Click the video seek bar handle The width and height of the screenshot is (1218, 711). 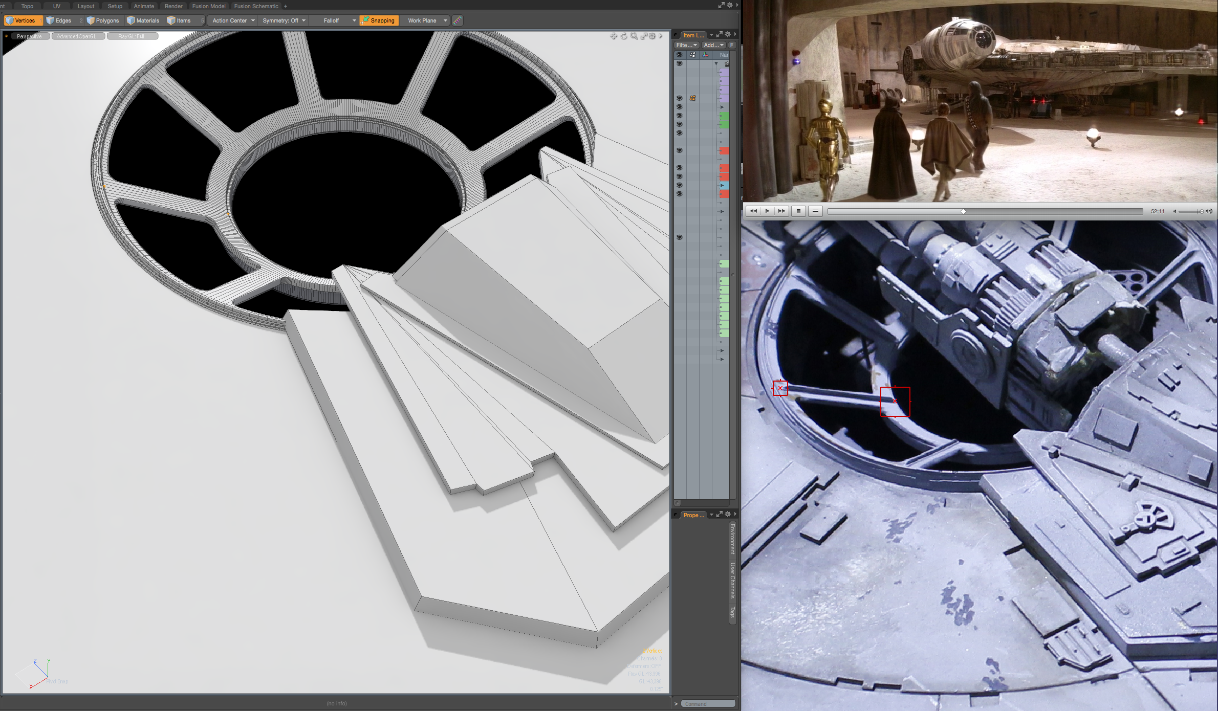963,211
